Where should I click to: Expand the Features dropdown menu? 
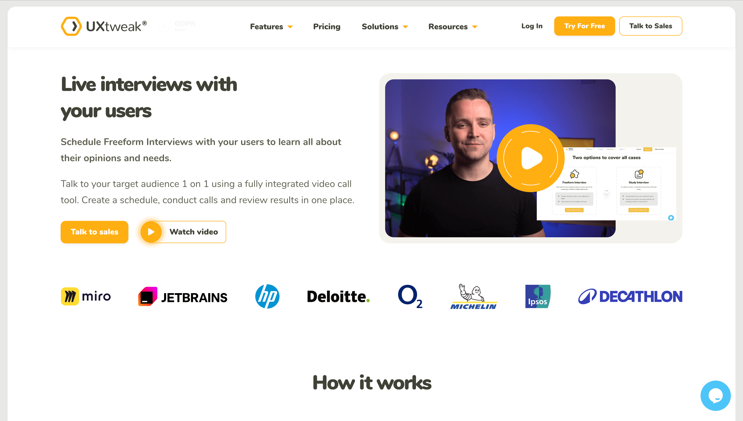271,27
